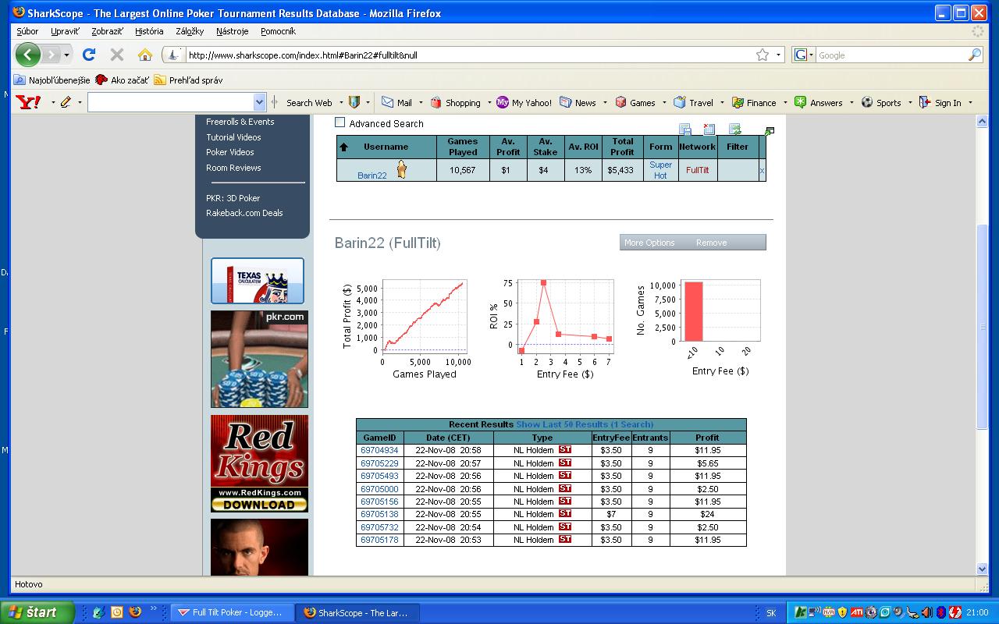This screenshot has height=624, width=999.
Task: Launch Firefox from the quick launch bar
Action: pyautogui.click(x=134, y=612)
